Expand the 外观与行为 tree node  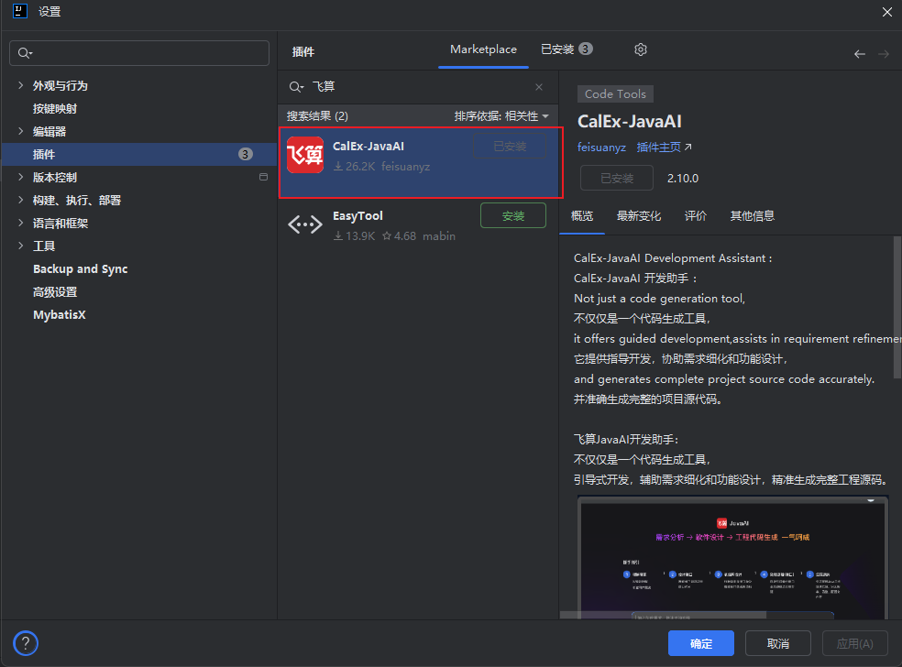(x=21, y=85)
